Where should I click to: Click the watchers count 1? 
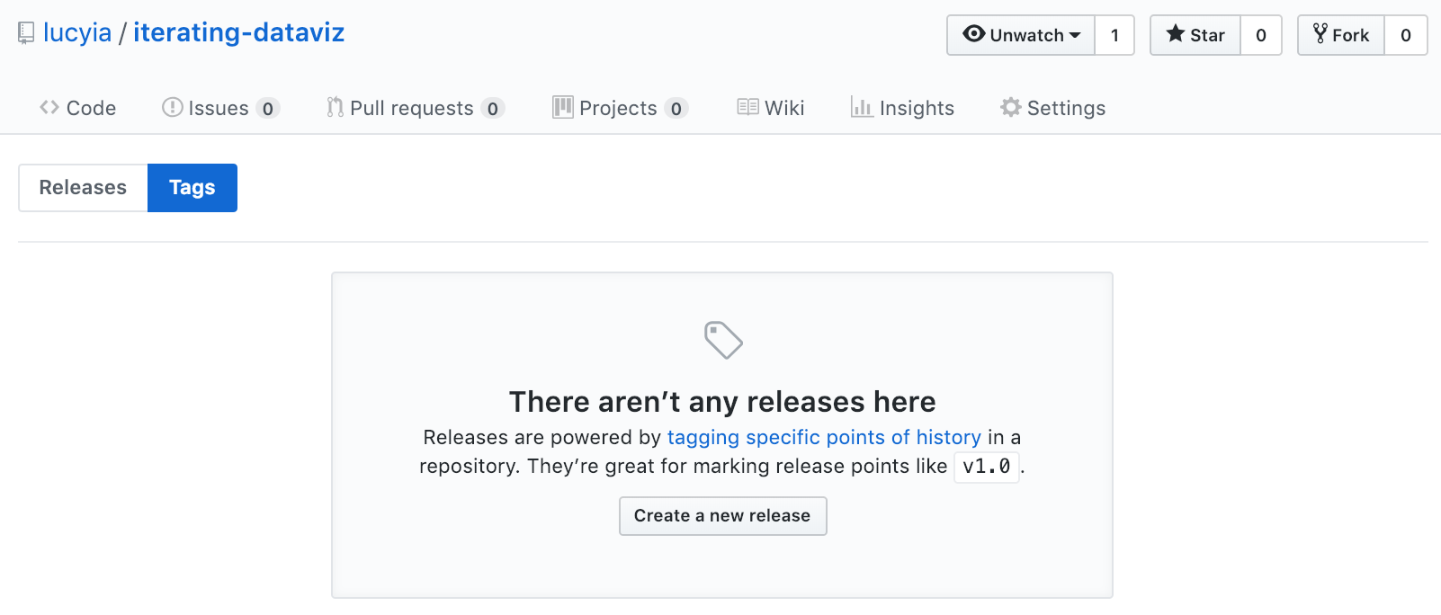pyautogui.click(x=1114, y=35)
